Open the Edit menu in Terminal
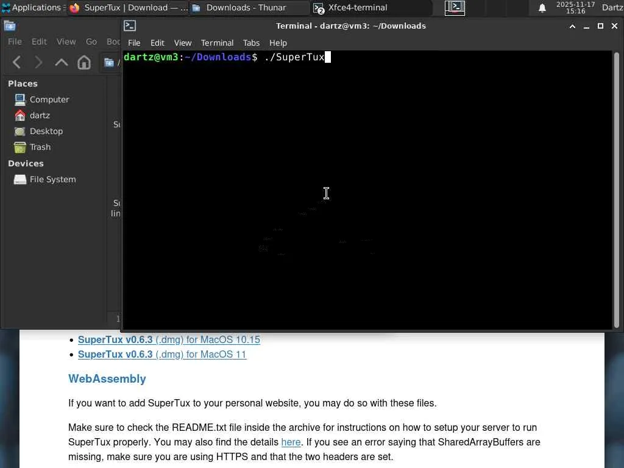This screenshot has width=624, height=468. tap(157, 43)
